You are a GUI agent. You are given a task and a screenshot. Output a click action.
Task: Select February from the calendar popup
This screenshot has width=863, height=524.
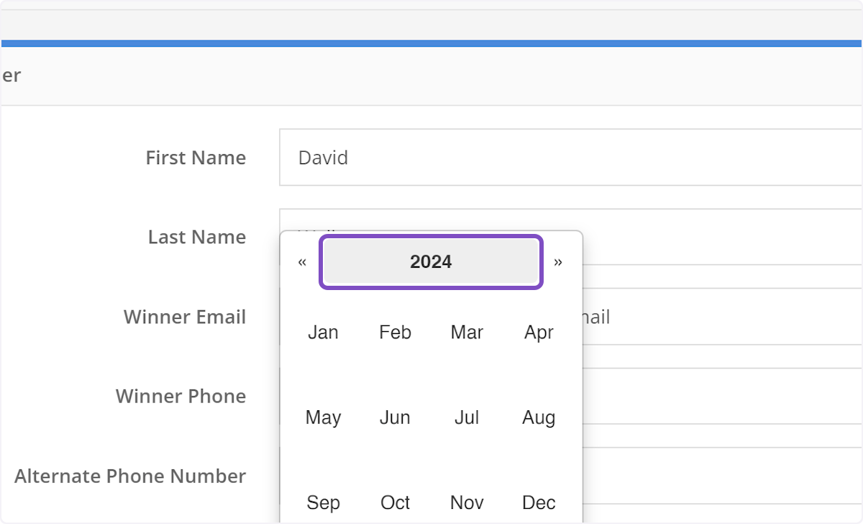(395, 332)
